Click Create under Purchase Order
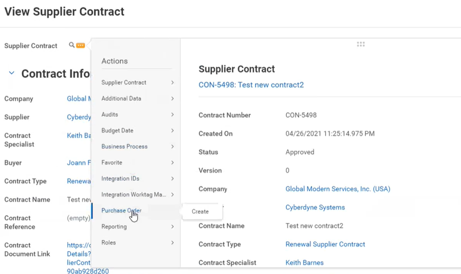The width and height of the screenshot is (461, 274). [200, 211]
